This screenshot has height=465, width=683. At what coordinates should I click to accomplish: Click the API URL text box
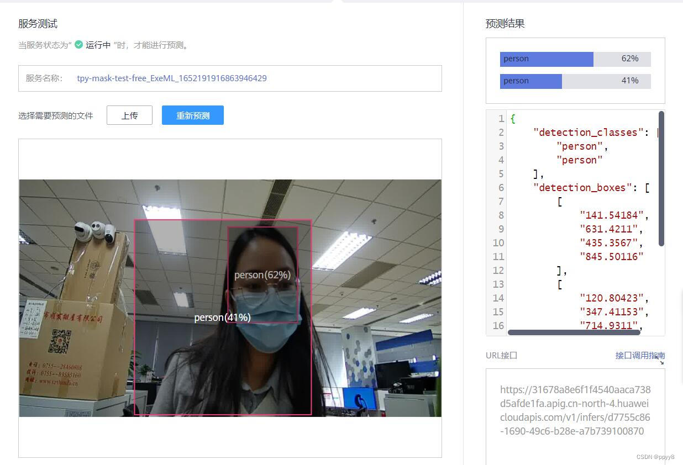[575, 414]
